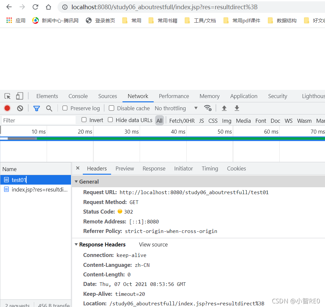Select the All filter type
The image size is (325, 307).
pyautogui.click(x=160, y=121)
